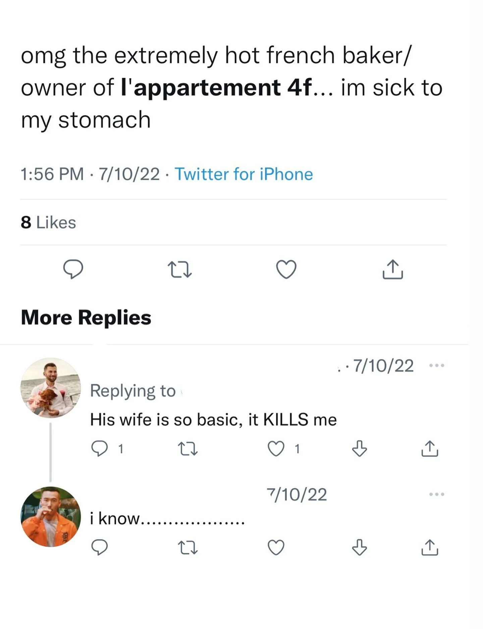Retweet the 'His wife is so basic' reply

(188, 449)
